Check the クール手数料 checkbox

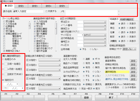[x=107, y=88]
